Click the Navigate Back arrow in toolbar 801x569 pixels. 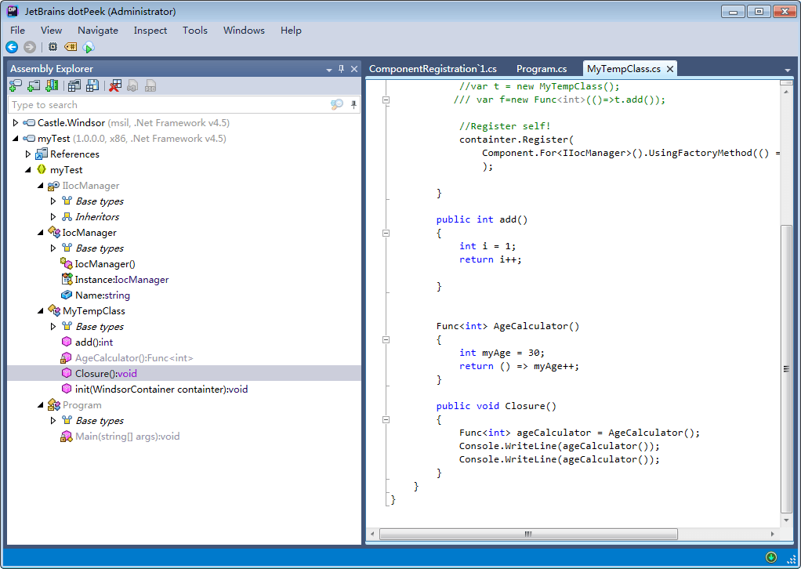click(12, 47)
